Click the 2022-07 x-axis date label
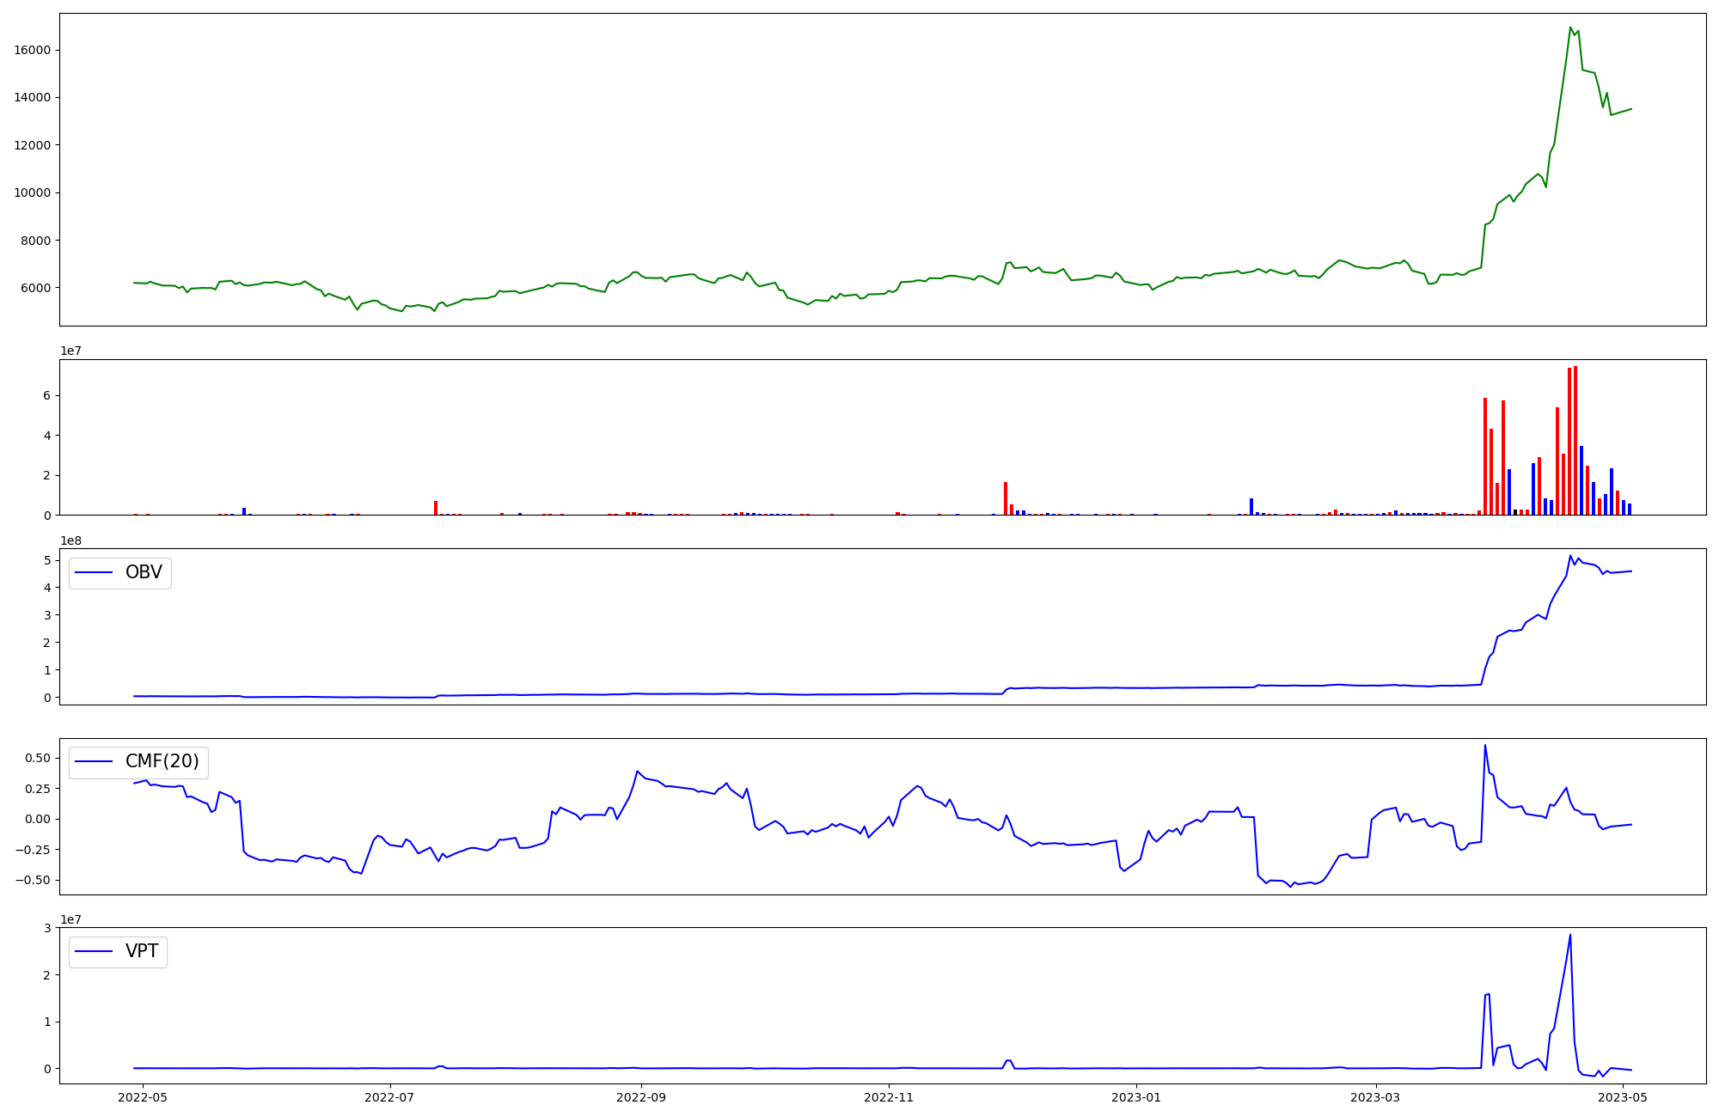1719x1117 pixels. point(390,1097)
